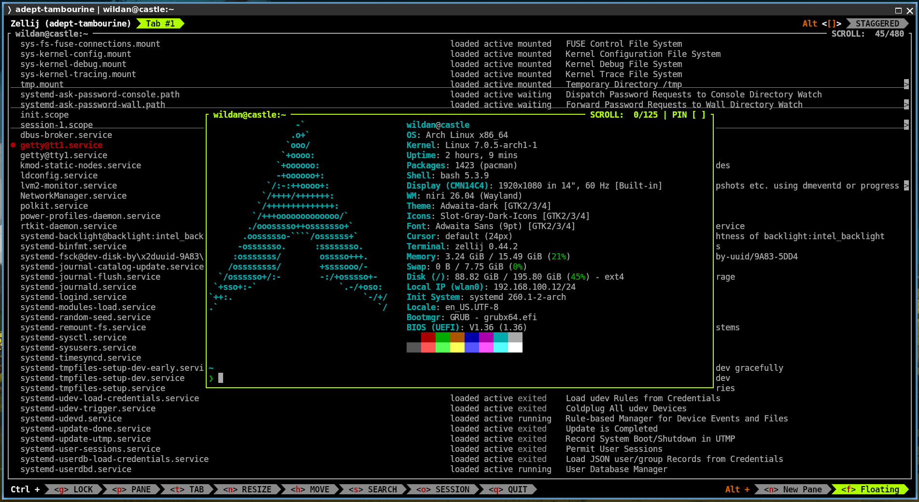The width and height of the screenshot is (919, 502).
Task: Click the description Kernel Trace File System
Action: tap(624, 74)
